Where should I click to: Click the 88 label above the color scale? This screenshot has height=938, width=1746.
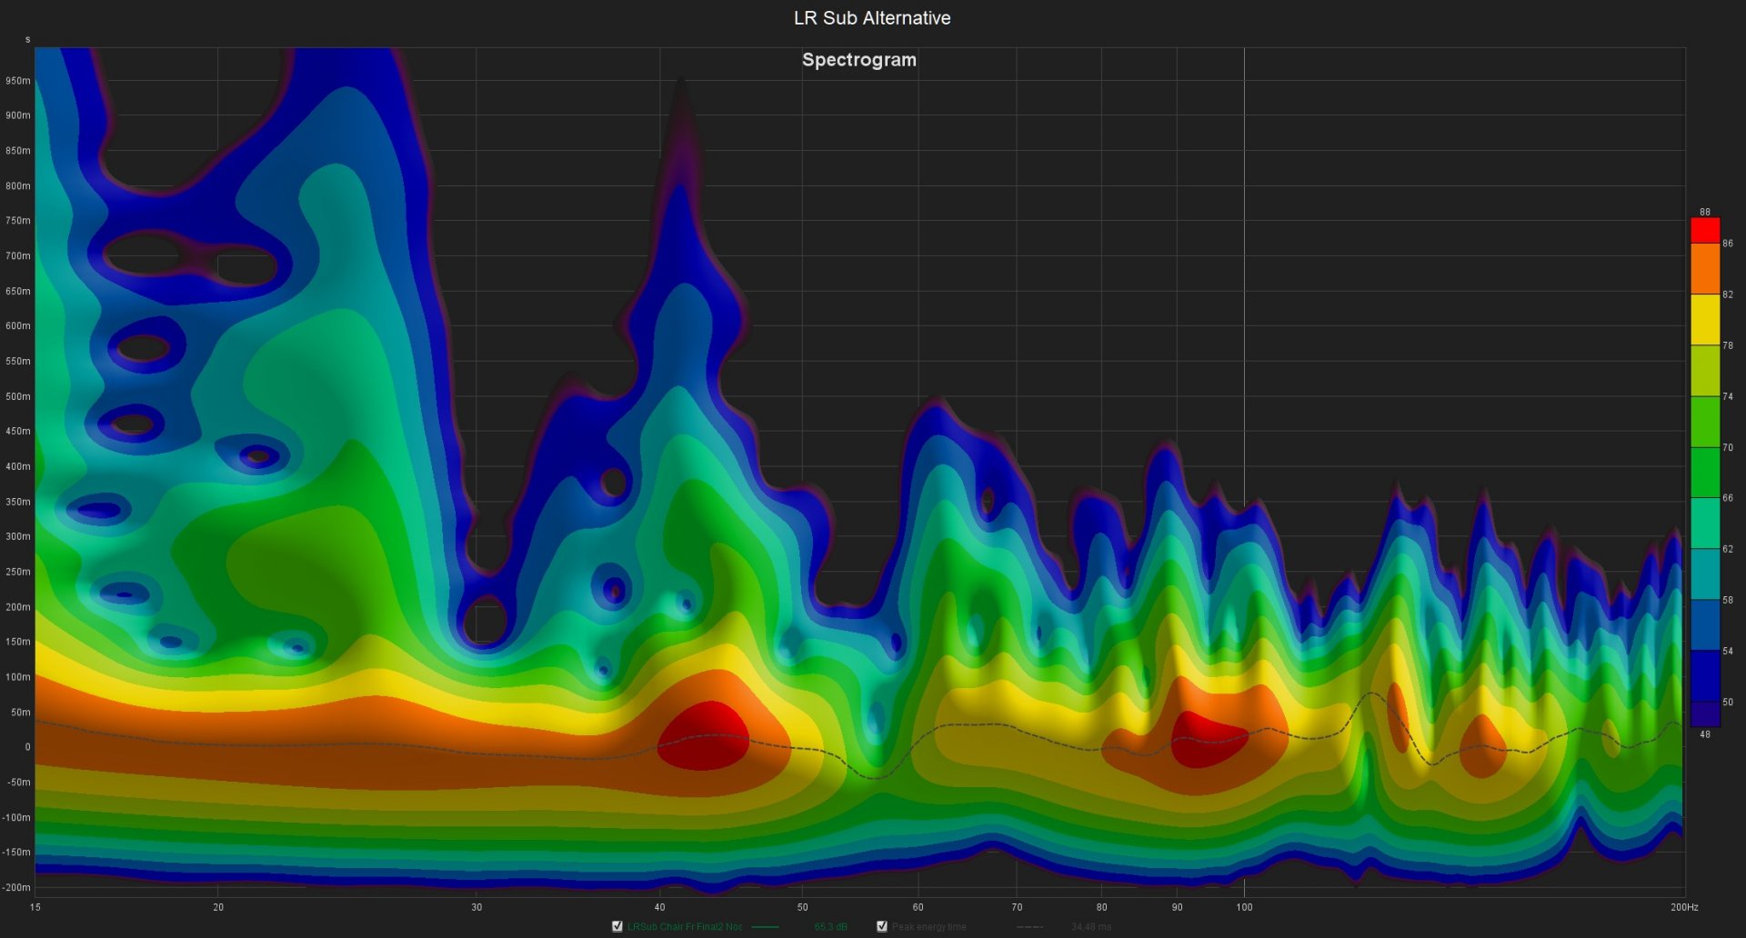coord(1704,212)
